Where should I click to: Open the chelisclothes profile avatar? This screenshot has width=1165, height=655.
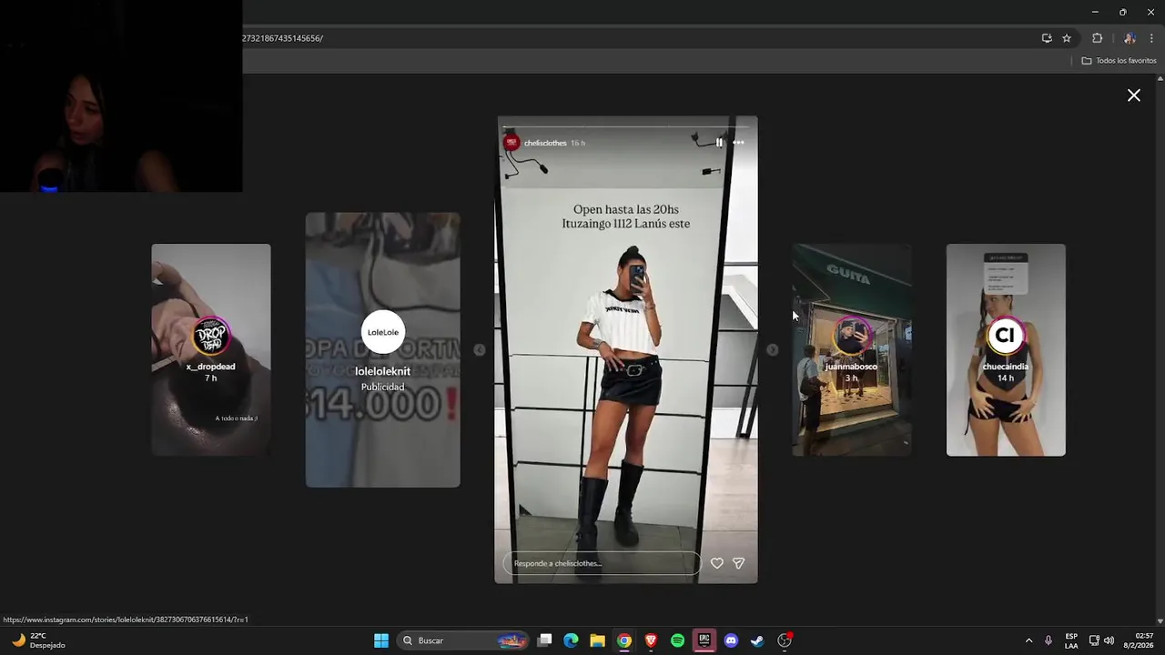(x=512, y=143)
